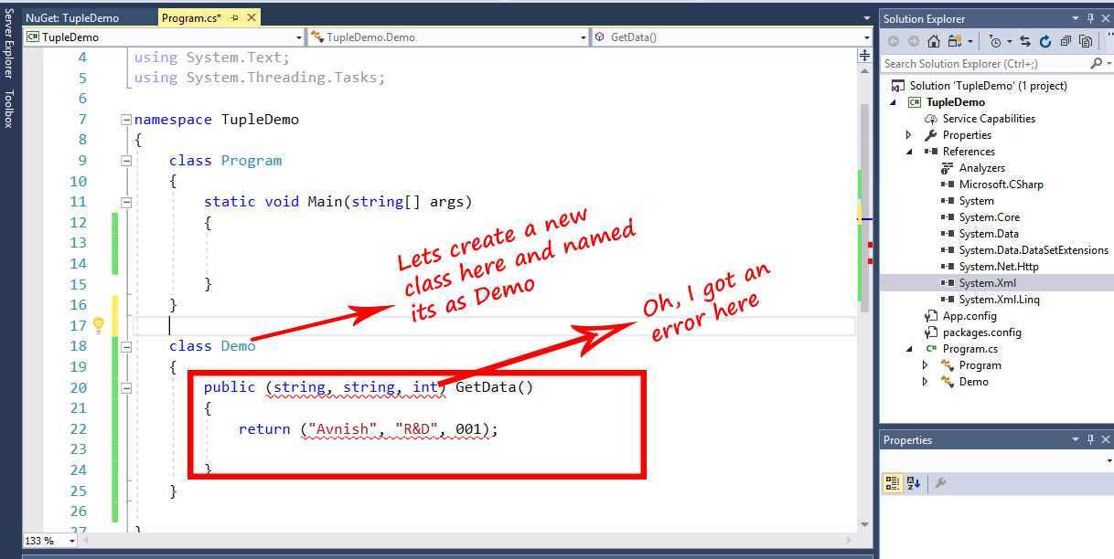Image resolution: width=1114 pixels, height=559 pixels.
Task: Sync with active document icon
Action: (x=1025, y=41)
